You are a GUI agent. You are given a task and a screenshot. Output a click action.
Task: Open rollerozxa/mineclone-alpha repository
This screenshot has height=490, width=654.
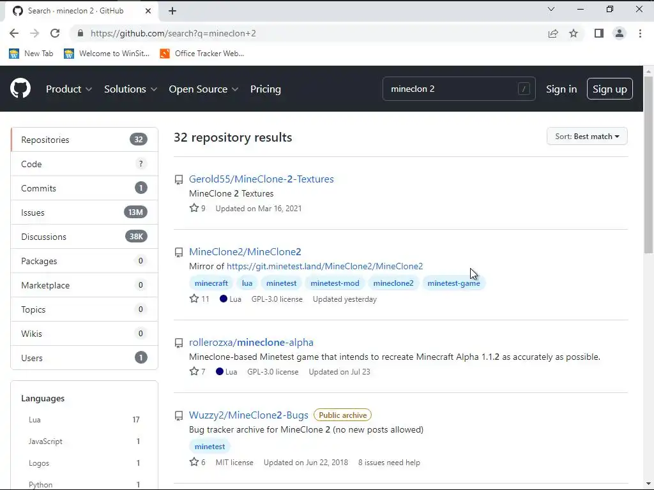pyautogui.click(x=251, y=342)
